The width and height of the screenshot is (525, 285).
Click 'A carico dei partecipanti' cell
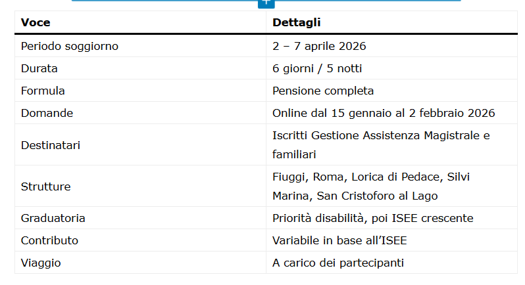coord(337,263)
